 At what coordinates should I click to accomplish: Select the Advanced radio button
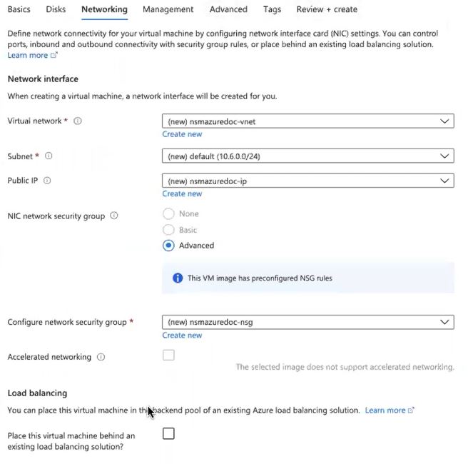(168, 246)
